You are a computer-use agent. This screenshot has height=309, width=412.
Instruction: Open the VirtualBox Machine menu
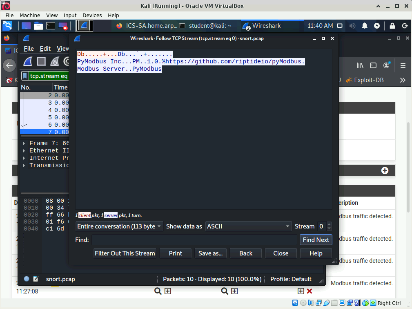pos(30,15)
